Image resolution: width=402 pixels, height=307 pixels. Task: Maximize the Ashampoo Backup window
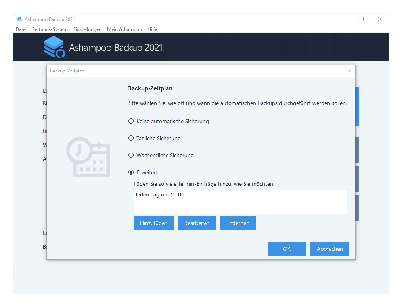pyautogui.click(x=362, y=19)
